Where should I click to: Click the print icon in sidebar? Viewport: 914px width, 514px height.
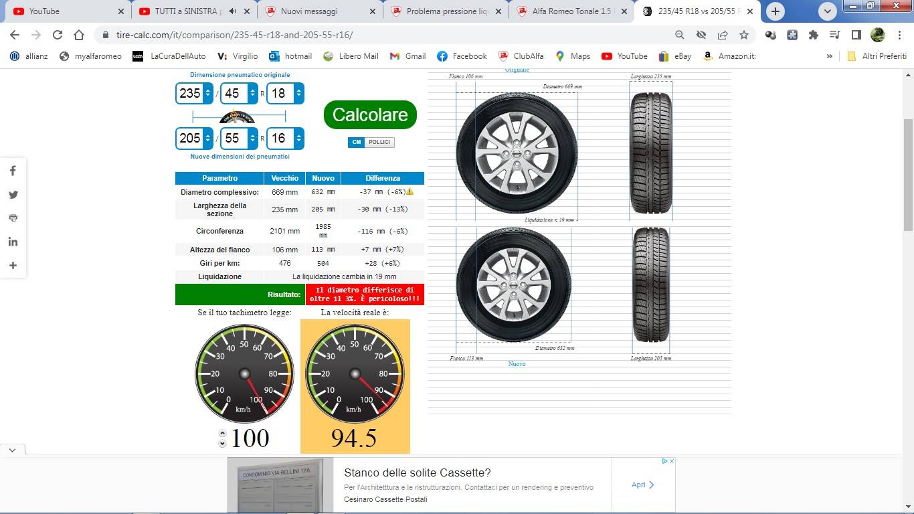click(x=13, y=218)
